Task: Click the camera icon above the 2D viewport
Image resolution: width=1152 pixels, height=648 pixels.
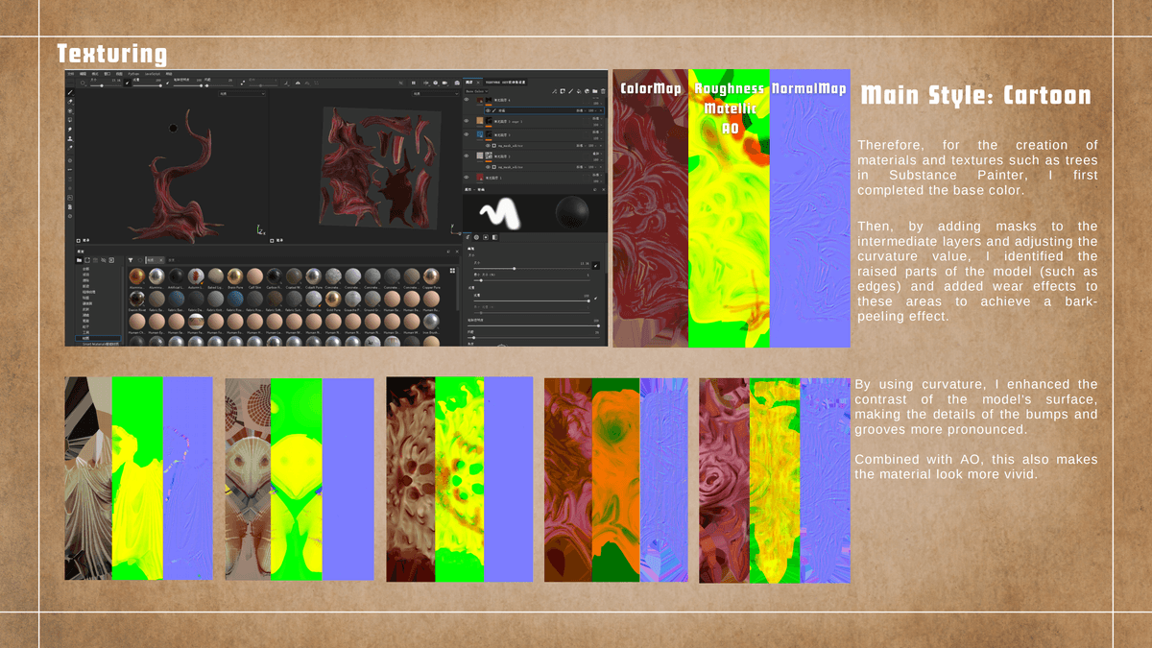Action: (x=445, y=83)
